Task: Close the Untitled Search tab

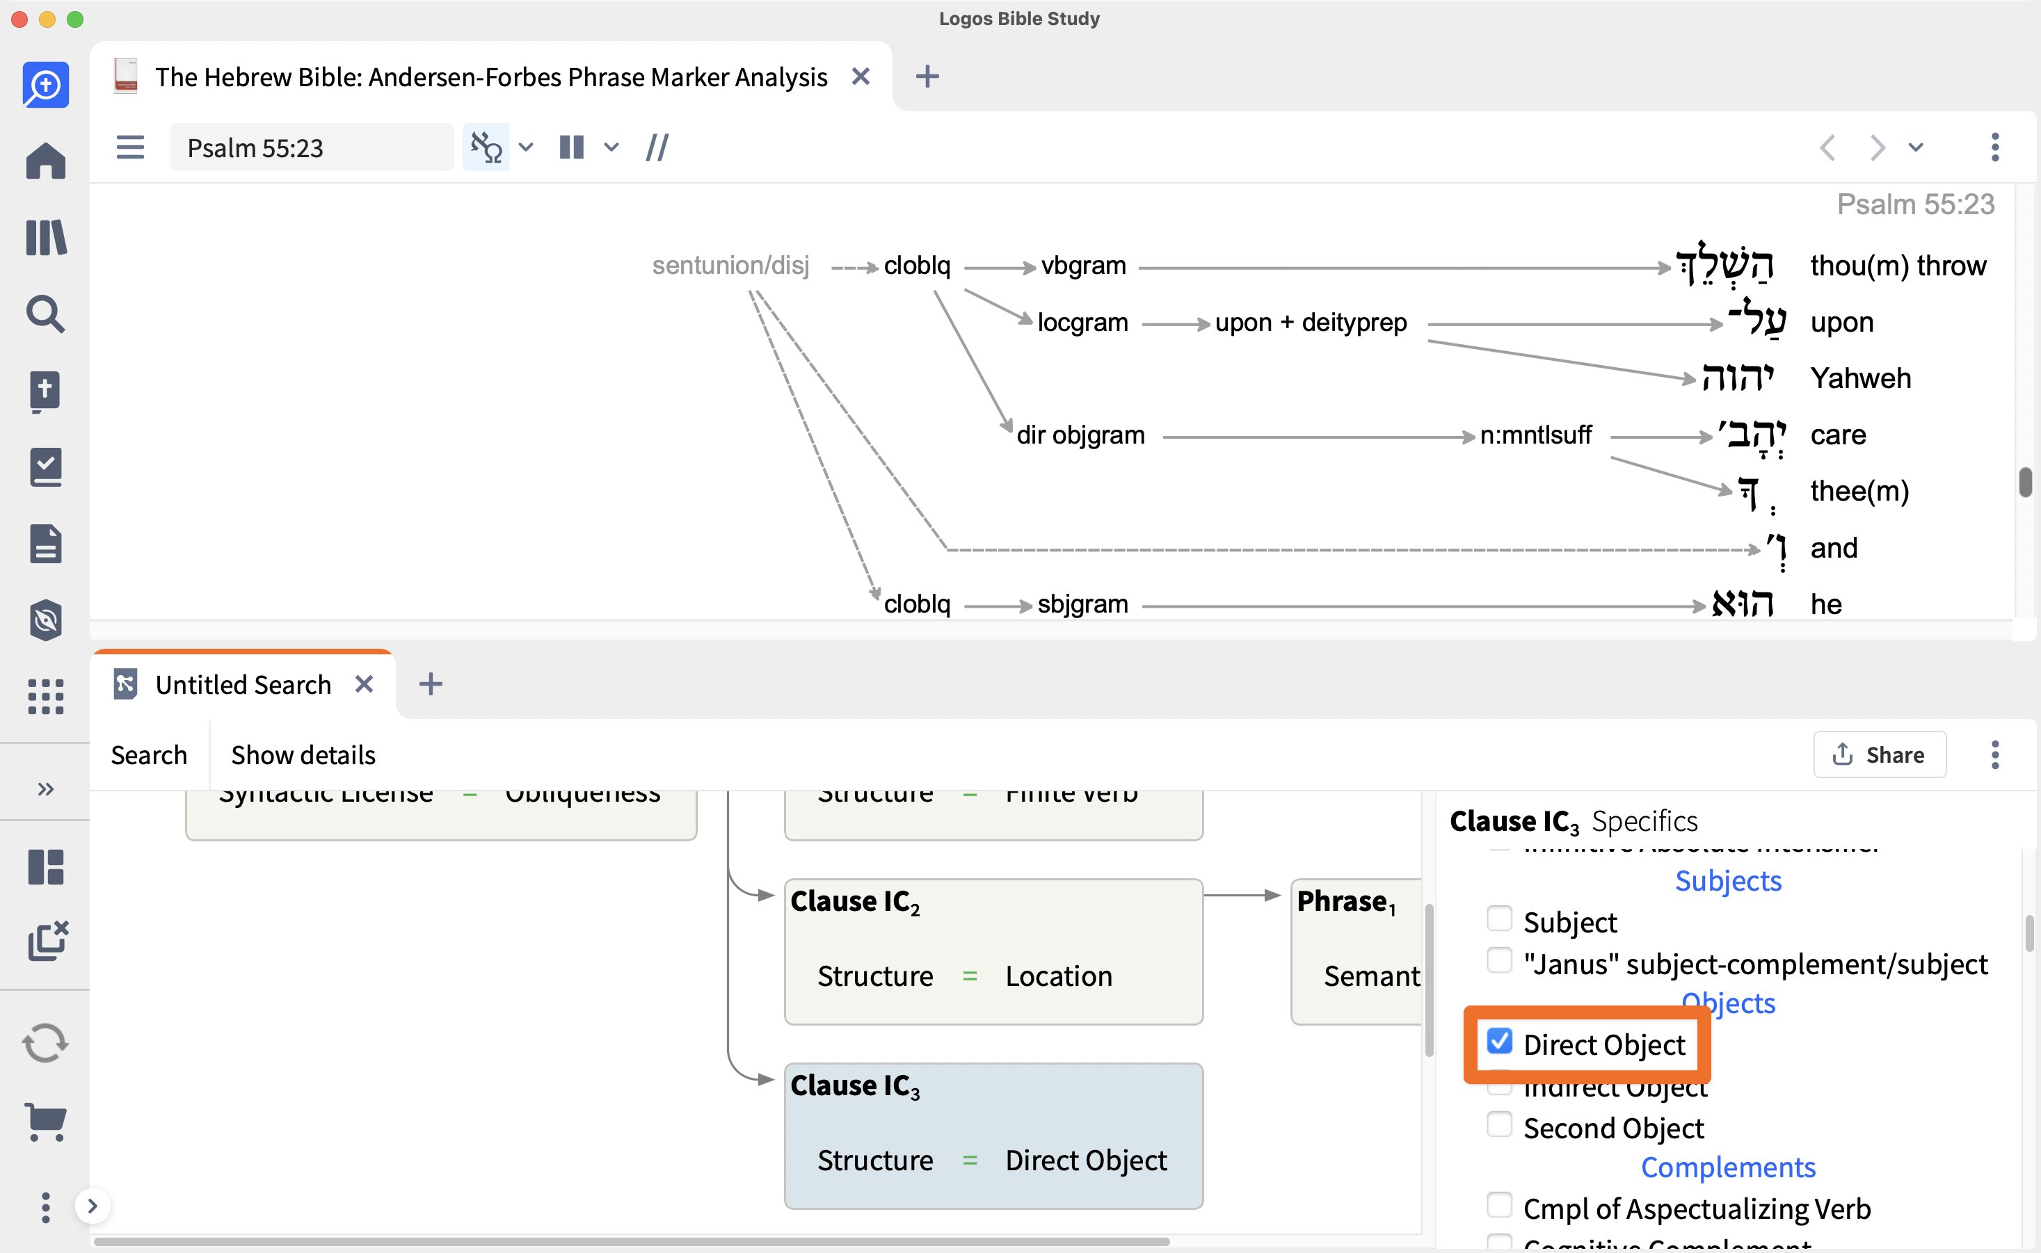Action: coord(364,684)
